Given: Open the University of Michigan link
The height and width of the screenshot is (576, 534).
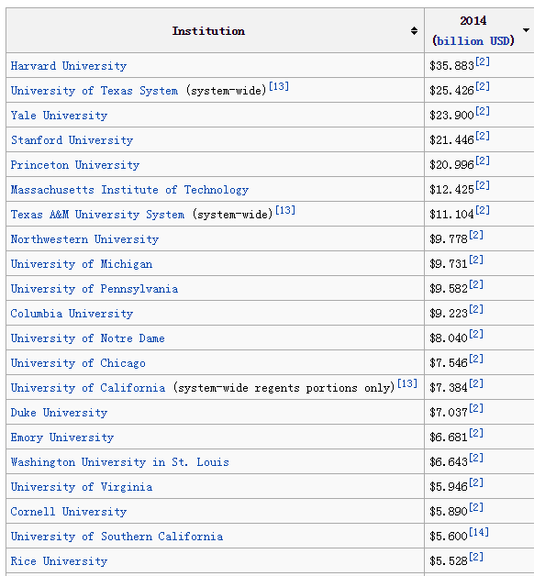Looking at the screenshot, I should (82, 264).
